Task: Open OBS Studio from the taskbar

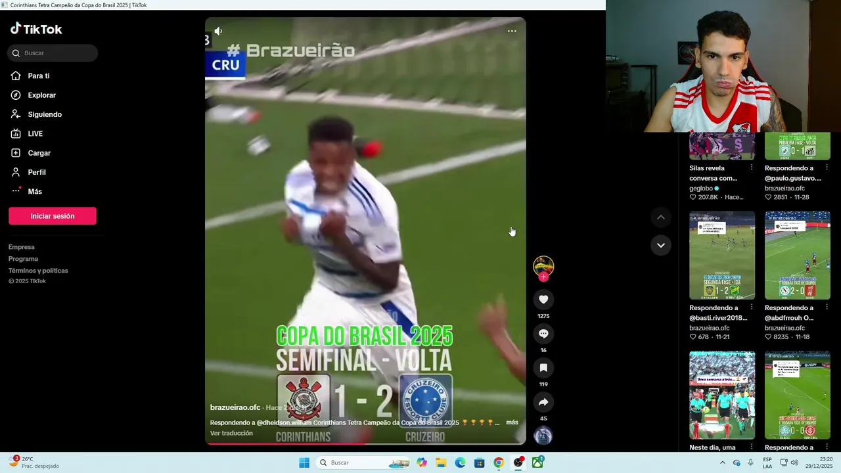Action: coord(518,462)
